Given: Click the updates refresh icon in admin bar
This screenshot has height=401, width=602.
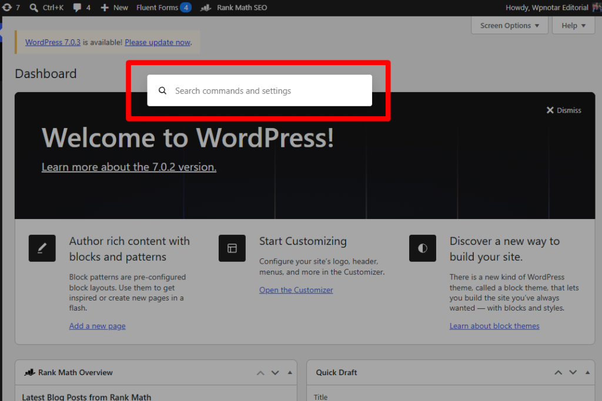Looking at the screenshot, I should 7,7.
